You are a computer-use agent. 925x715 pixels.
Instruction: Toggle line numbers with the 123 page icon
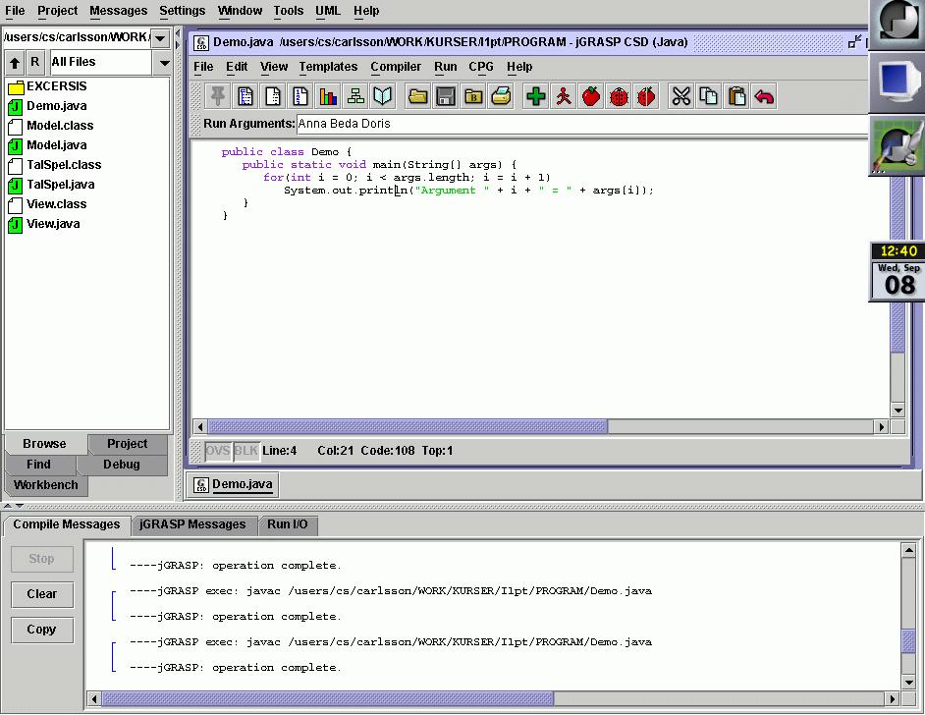(x=300, y=96)
